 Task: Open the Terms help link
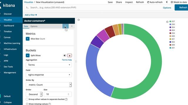(67, 60)
